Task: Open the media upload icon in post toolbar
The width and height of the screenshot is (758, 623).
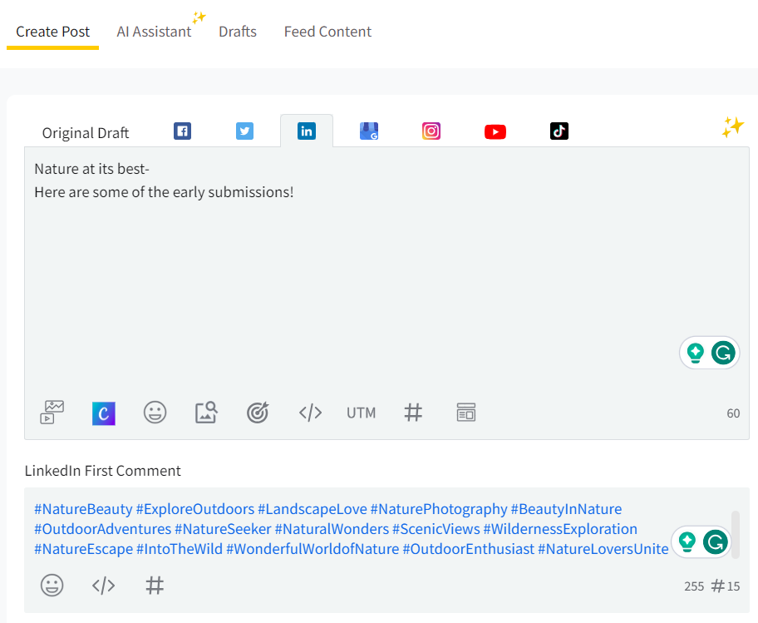Action: 52,413
